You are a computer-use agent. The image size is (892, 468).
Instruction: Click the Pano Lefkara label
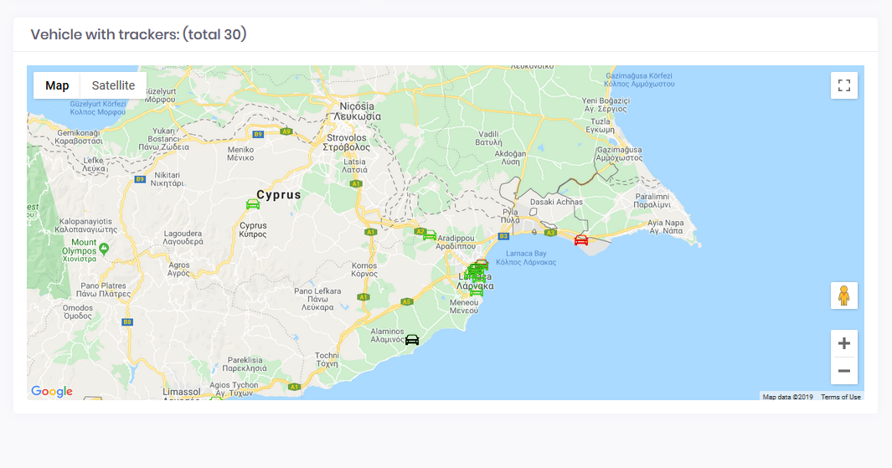pos(317,299)
